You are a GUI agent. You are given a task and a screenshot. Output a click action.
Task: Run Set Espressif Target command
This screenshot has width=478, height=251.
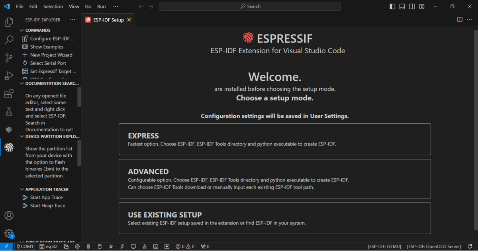point(49,72)
